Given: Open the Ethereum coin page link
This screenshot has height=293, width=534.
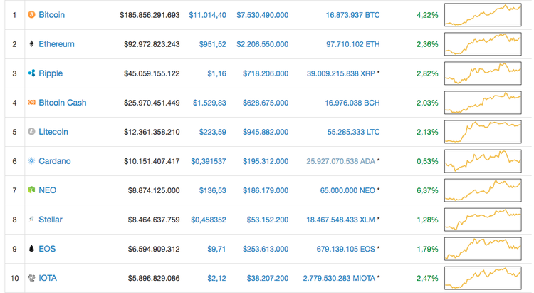Looking at the screenshot, I should coord(56,44).
